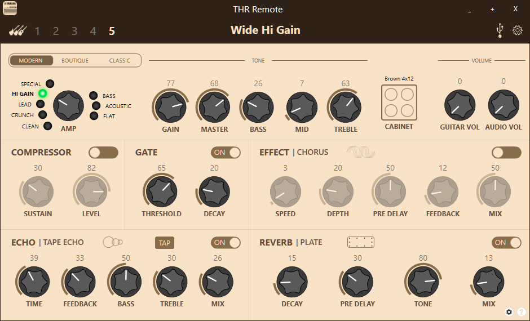Select preset slot 2
The height and width of the screenshot is (321, 530).
pos(56,31)
